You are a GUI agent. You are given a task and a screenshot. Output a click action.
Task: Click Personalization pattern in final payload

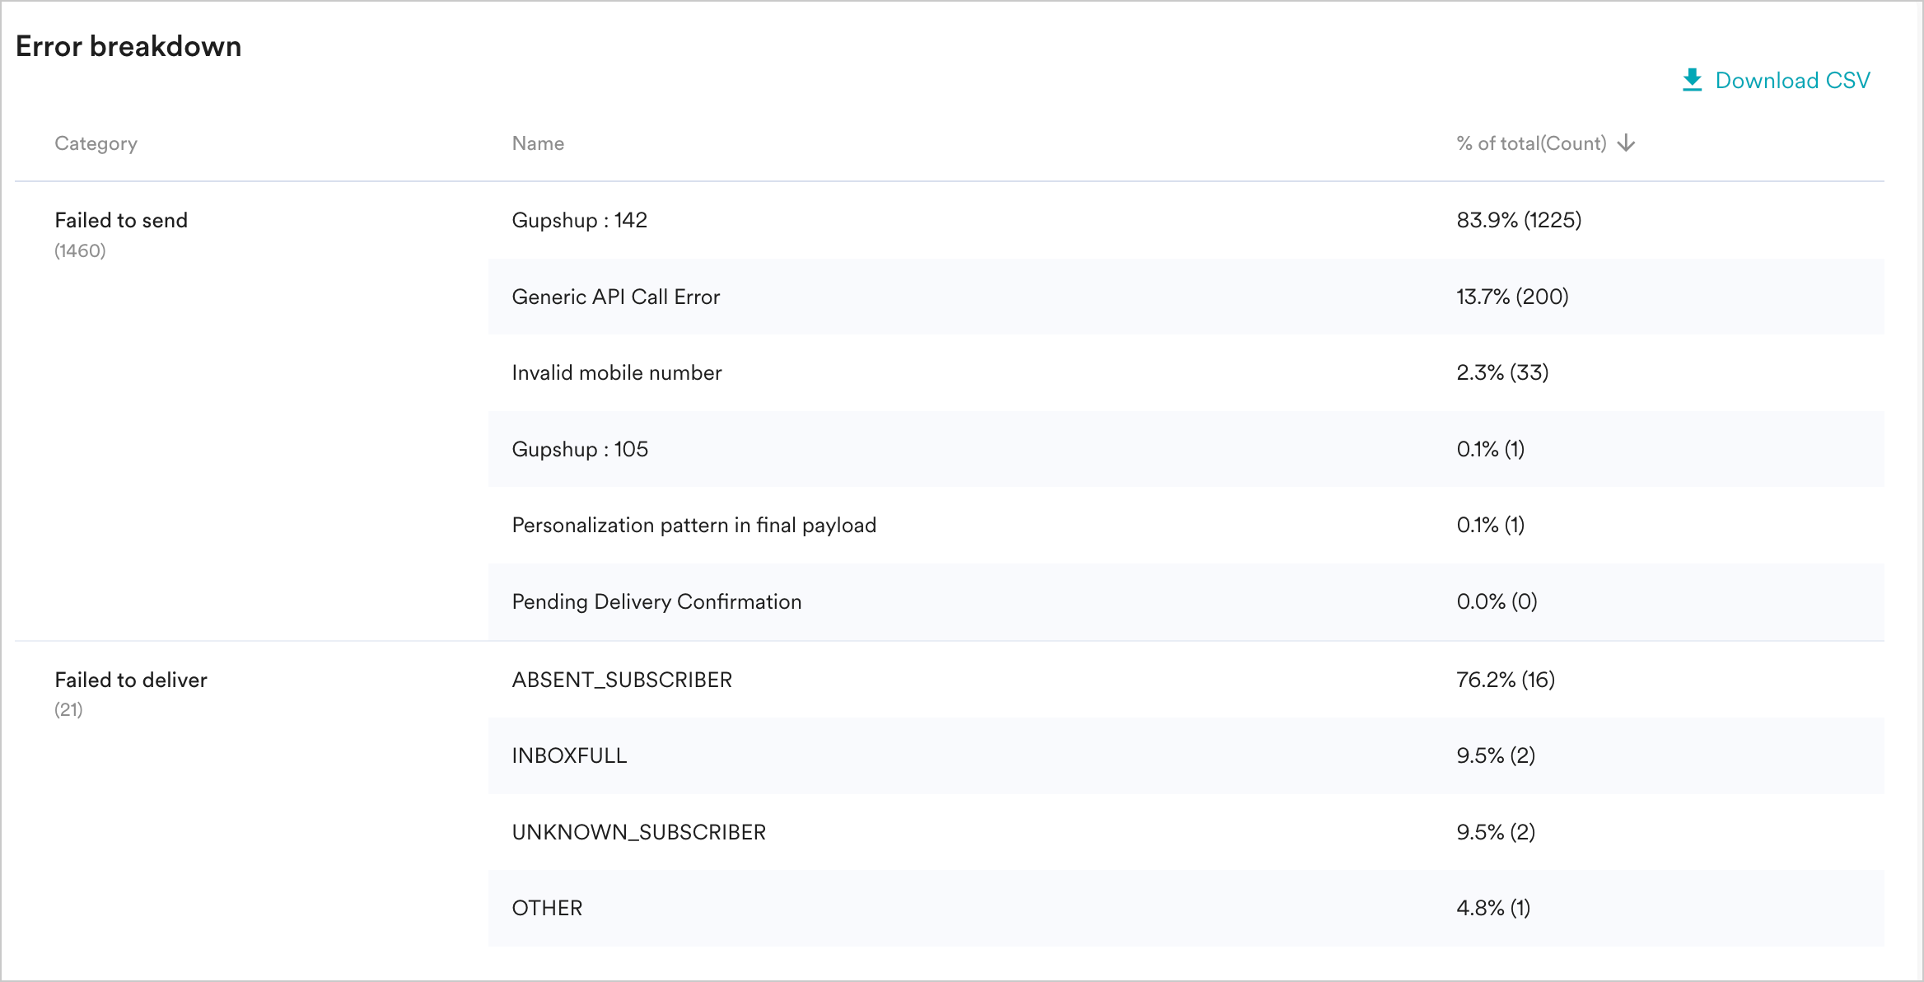(x=693, y=525)
